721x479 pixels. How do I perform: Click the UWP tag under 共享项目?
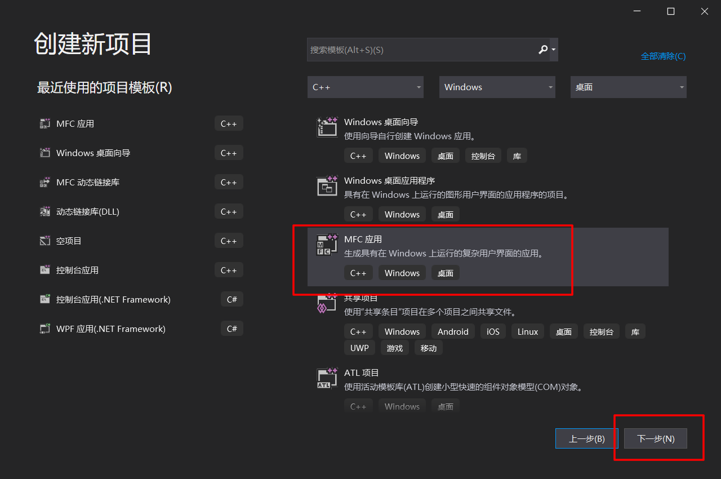coord(359,348)
